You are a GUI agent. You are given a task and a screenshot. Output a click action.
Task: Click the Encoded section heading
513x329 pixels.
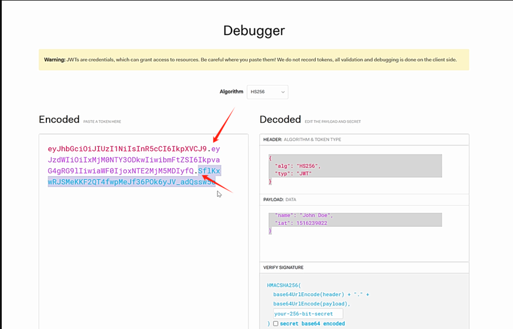tap(59, 119)
